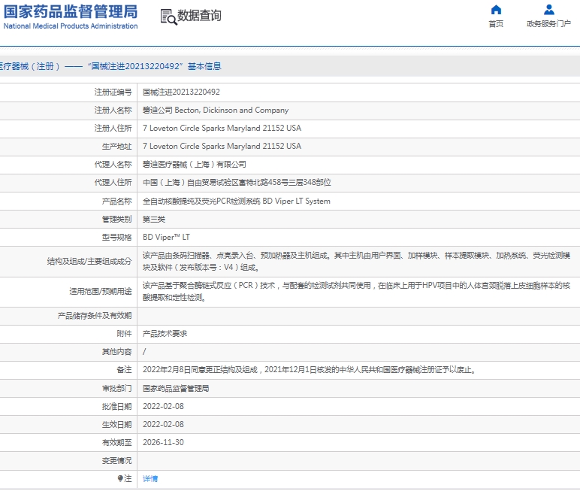The image size is (580, 491).
Task: Click agent address with 富特北路458号
Action: pyautogui.click(x=237, y=183)
